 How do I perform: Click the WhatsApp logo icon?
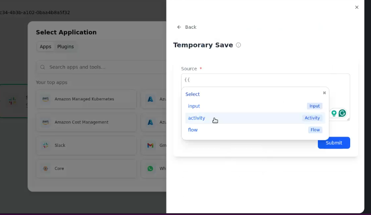[150, 169]
